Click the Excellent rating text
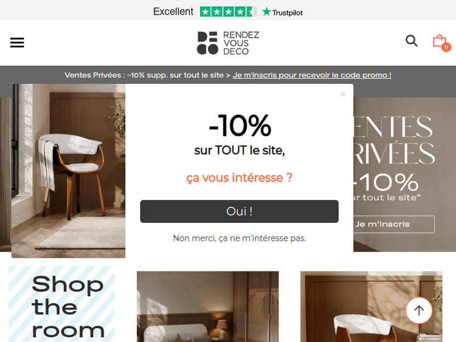Viewport: 456px width, 342px height. click(173, 12)
